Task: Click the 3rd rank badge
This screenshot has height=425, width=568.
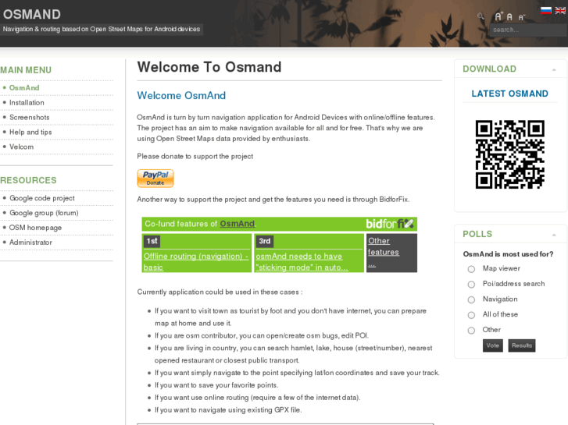Action: tap(264, 241)
